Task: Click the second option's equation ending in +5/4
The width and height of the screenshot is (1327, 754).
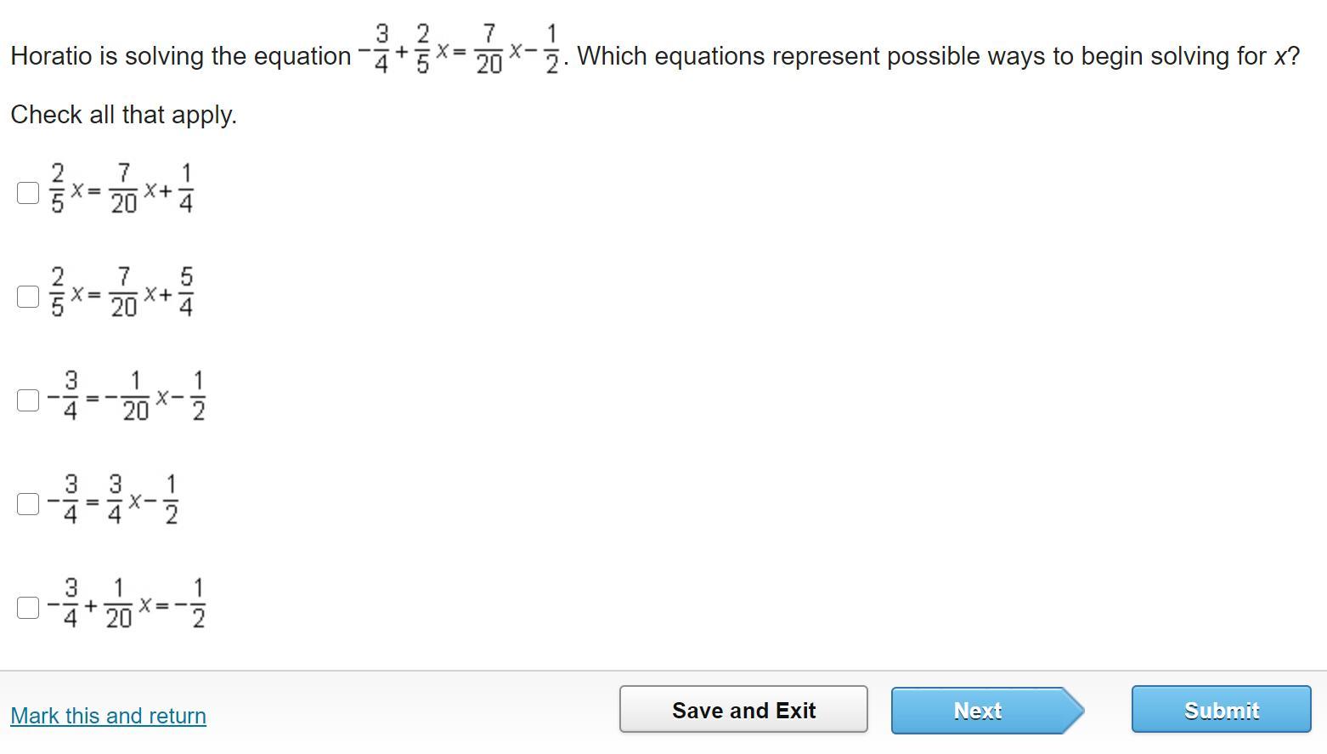Action: coord(122,293)
